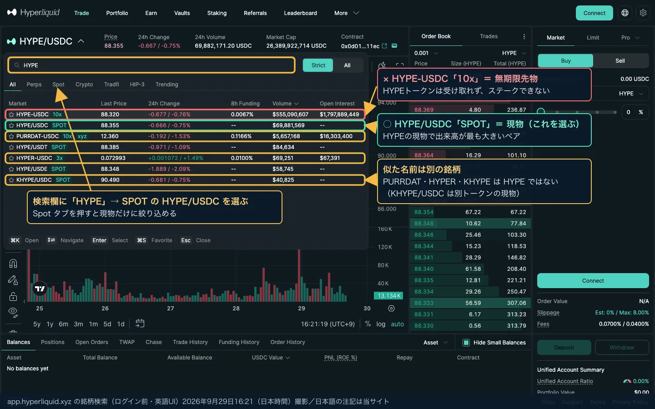Viewport: 655px width, 409px height.
Task: Select the 1d chart range
Action: (121, 324)
